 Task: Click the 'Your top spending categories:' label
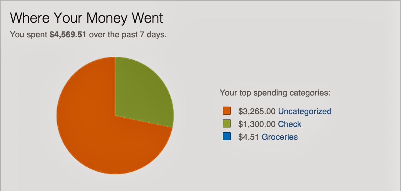pyautogui.click(x=275, y=93)
